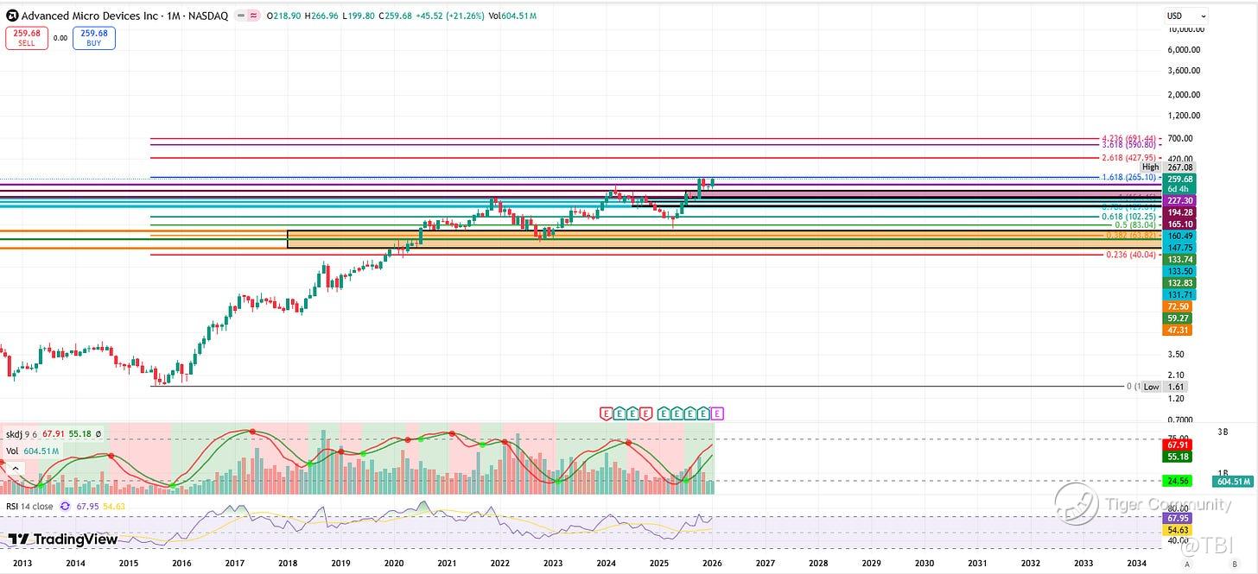The height and width of the screenshot is (574, 1258).
Task: Click the Low 1.61 price label
Action: point(1164,387)
